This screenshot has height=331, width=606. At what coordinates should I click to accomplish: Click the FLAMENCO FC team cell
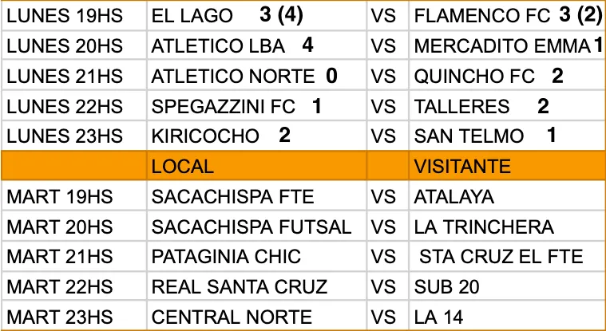click(505, 15)
